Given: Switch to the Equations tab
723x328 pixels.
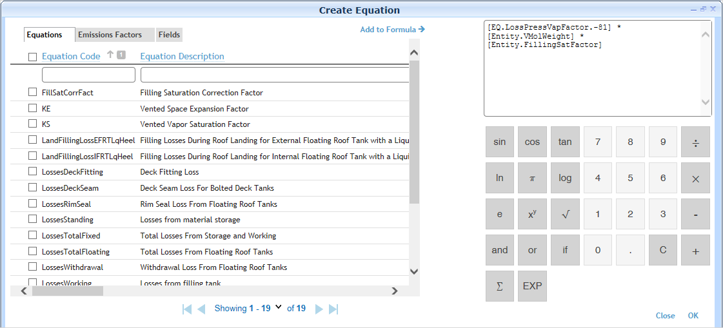Looking at the screenshot, I should [x=49, y=35].
